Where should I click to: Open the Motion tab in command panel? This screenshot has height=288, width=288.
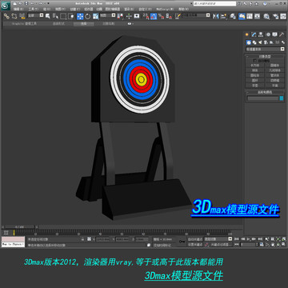coord(268,34)
